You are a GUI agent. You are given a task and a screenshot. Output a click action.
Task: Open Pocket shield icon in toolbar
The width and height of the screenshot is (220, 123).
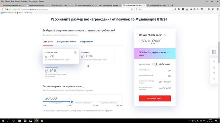click(183, 9)
